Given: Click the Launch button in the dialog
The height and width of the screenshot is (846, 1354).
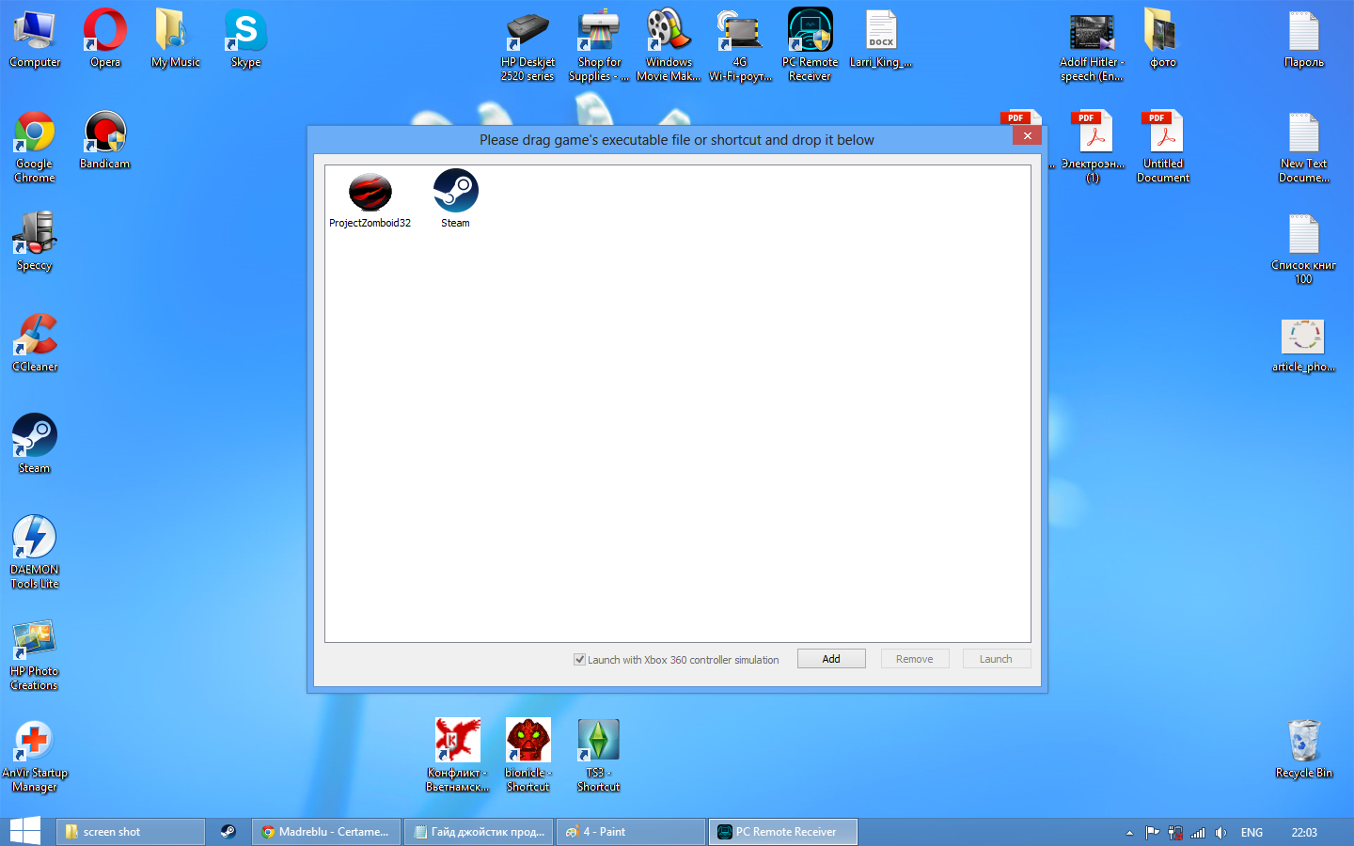Looking at the screenshot, I should [996, 659].
